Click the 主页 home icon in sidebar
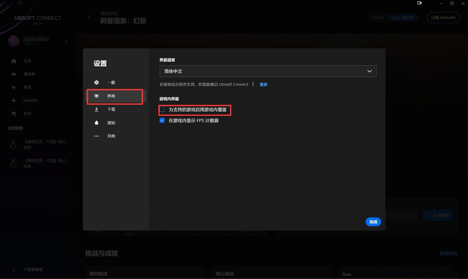 14,61
